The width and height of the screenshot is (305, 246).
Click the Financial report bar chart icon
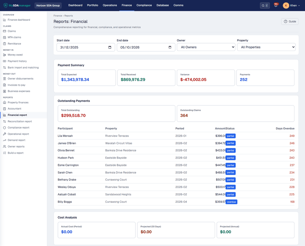[x=5, y=115]
